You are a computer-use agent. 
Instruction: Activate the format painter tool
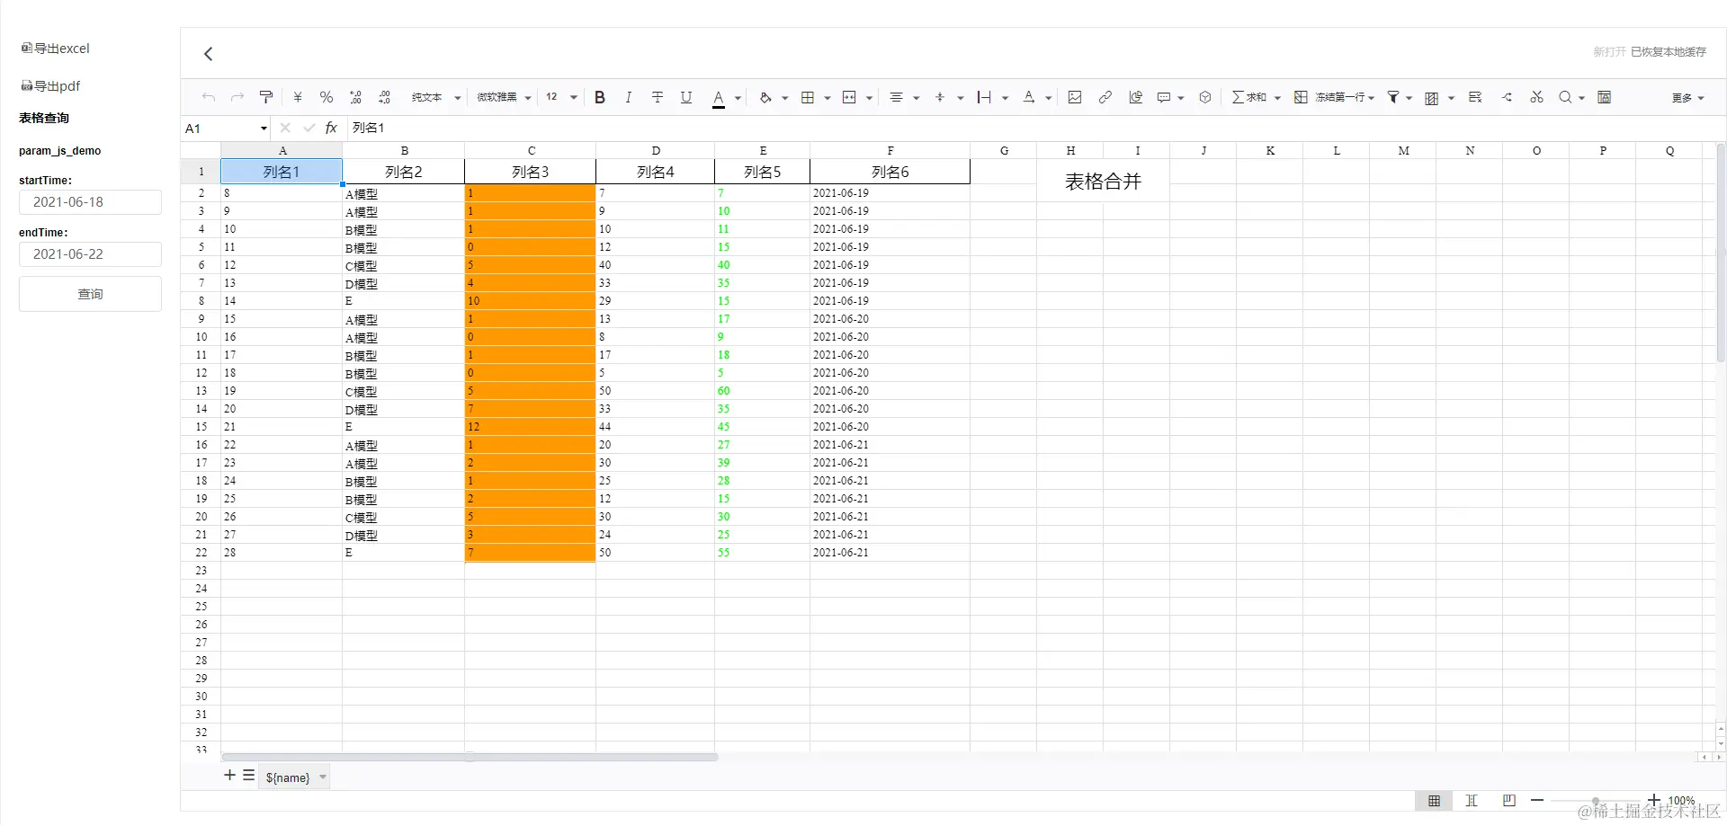pyautogui.click(x=266, y=97)
